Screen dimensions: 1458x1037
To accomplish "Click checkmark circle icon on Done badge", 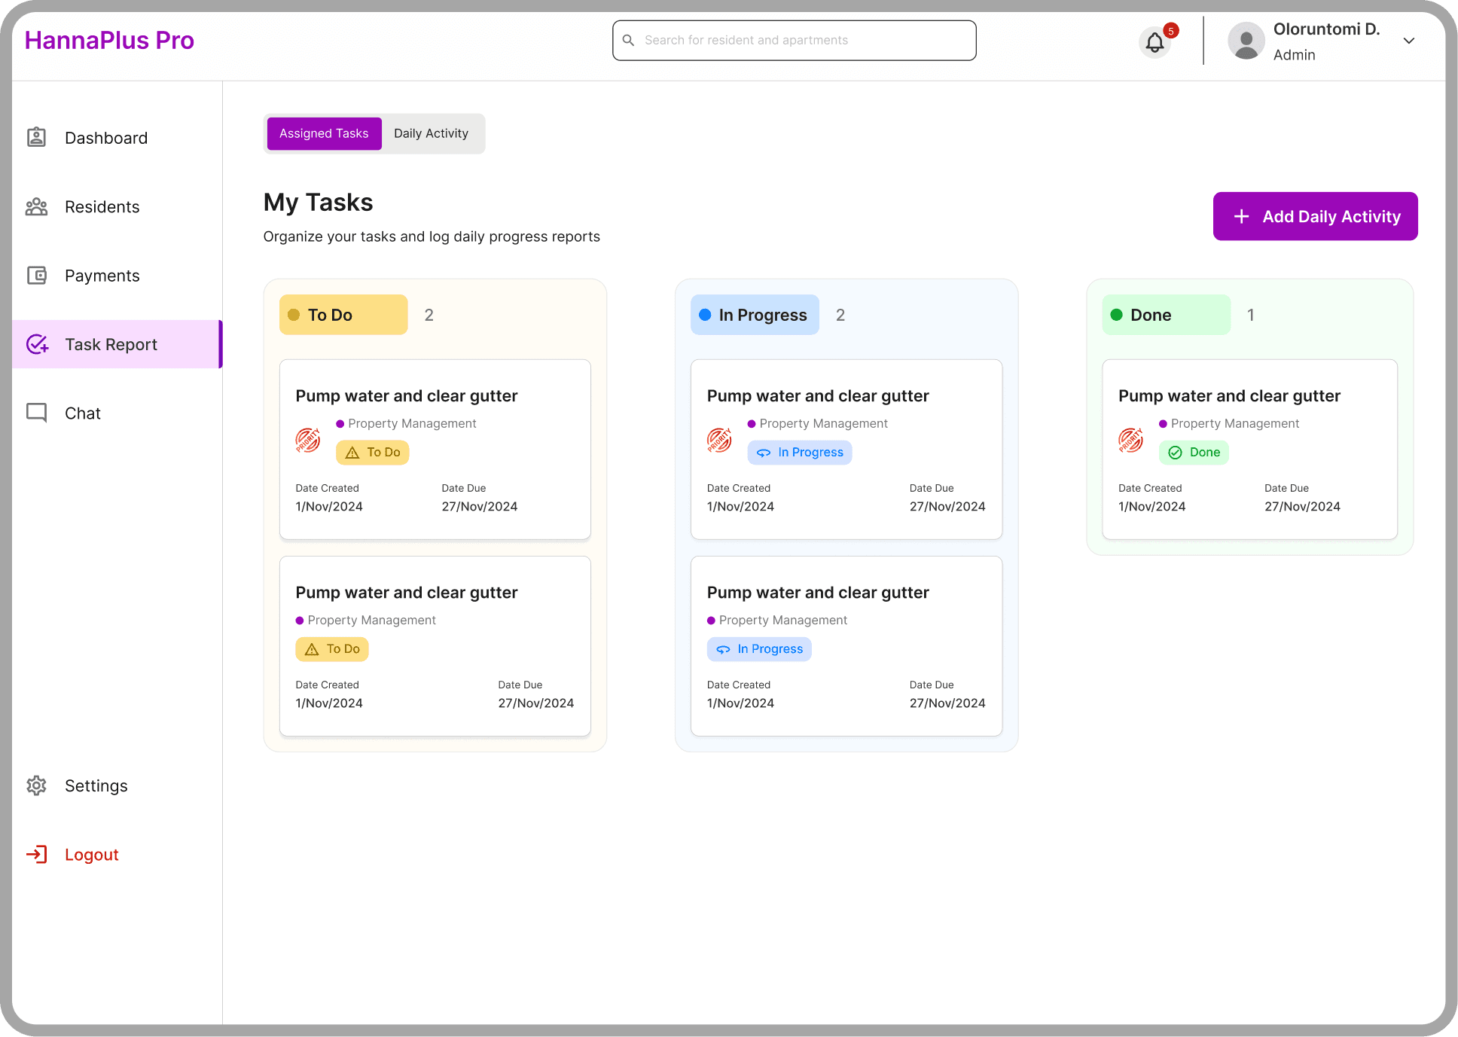I will 1175,453.
